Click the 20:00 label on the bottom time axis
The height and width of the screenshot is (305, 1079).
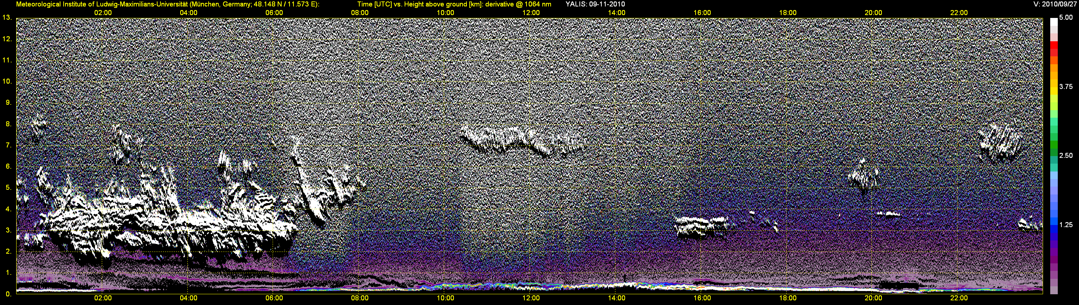click(873, 298)
